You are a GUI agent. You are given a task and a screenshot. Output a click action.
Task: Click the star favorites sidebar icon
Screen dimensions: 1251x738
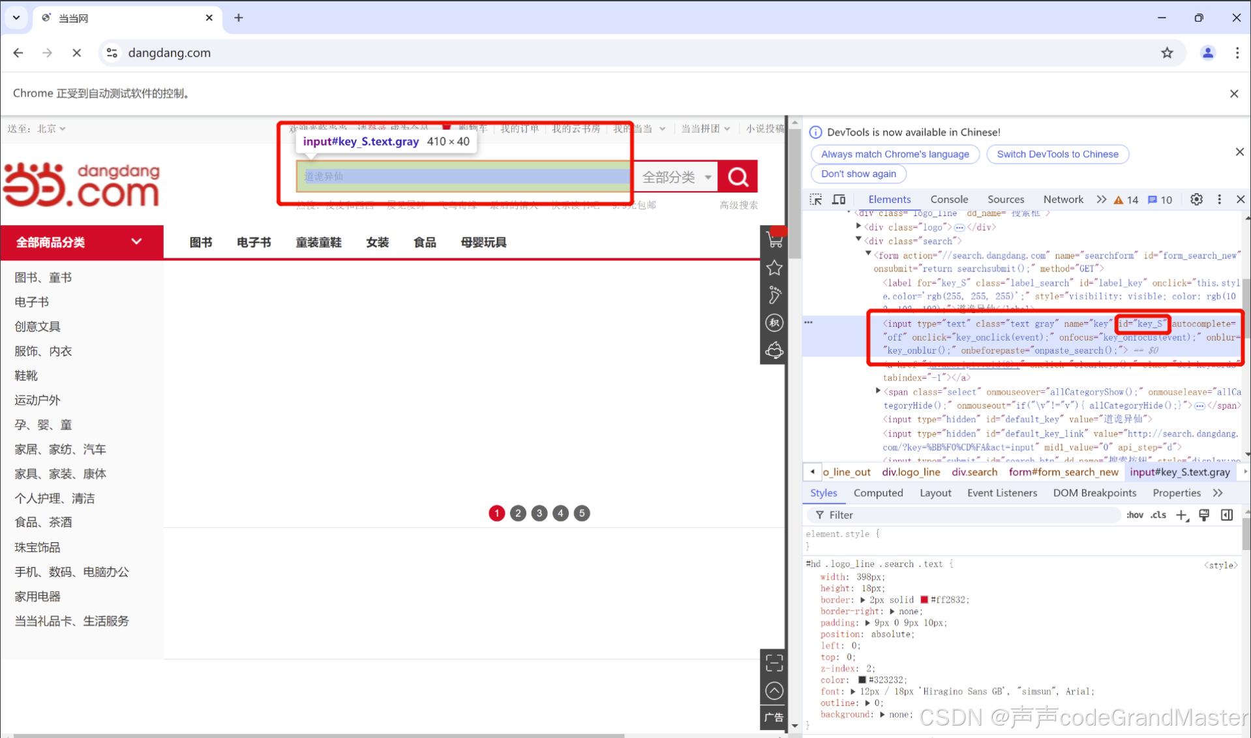pos(774,268)
